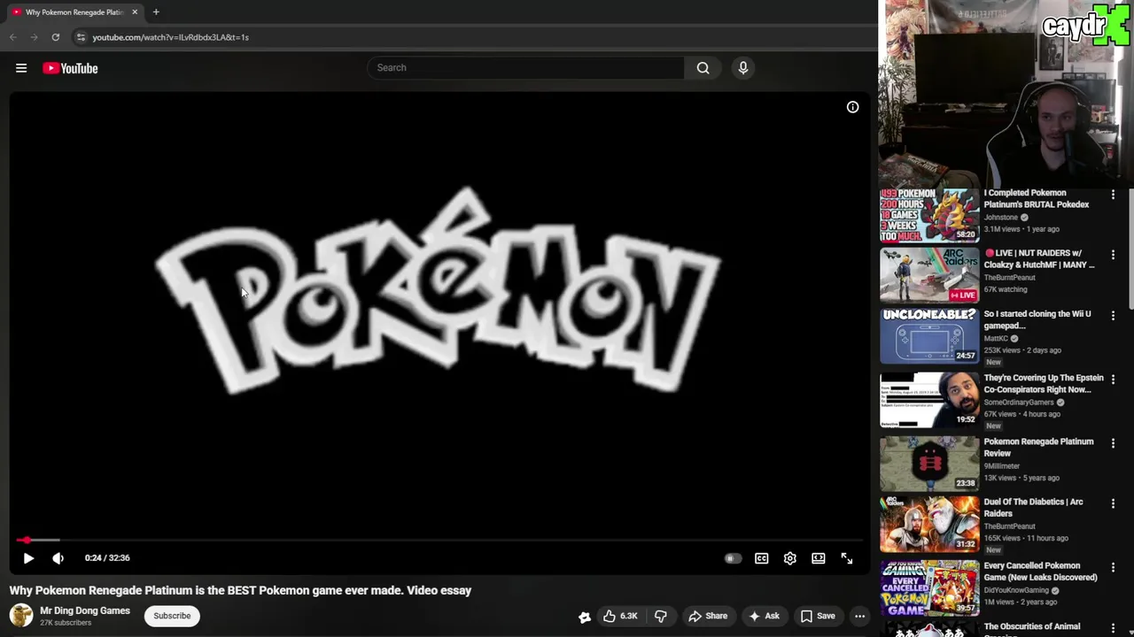This screenshot has width=1134, height=637.
Task: Click the video title below the player
Action: coord(240,590)
